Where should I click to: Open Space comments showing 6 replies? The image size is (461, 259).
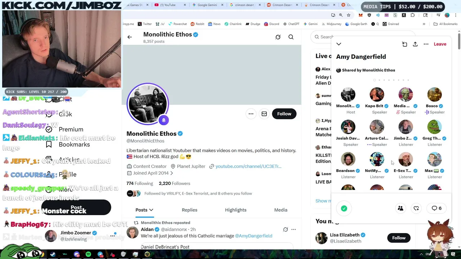(437, 208)
